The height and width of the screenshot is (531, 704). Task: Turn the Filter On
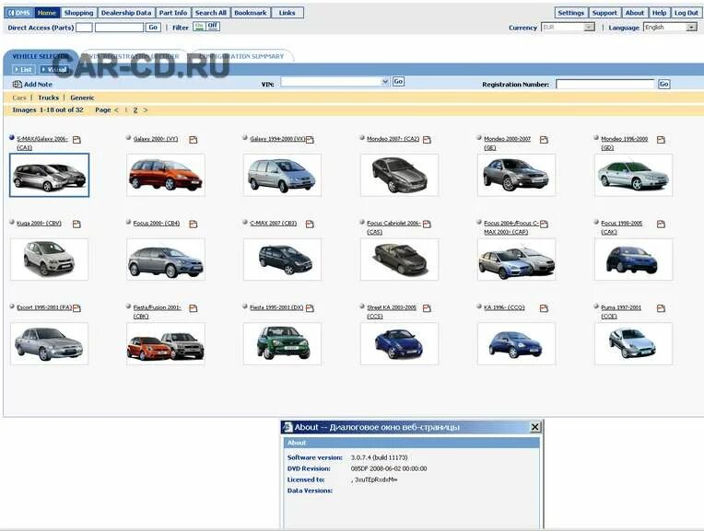pyautogui.click(x=198, y=27)
